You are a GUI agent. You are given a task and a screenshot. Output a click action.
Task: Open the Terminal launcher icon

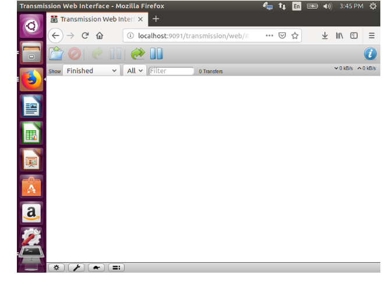31,252
